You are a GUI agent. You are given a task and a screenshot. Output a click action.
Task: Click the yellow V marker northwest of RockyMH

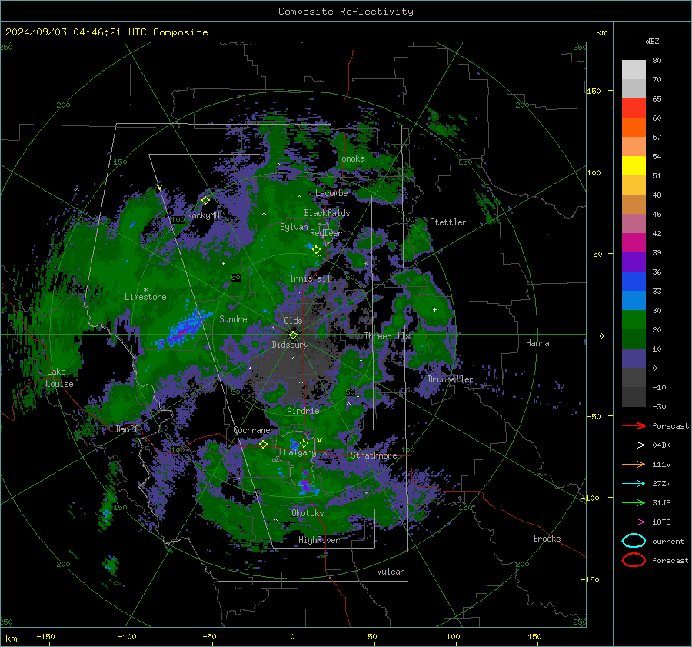pyautogui.click(x=159, y=188)
